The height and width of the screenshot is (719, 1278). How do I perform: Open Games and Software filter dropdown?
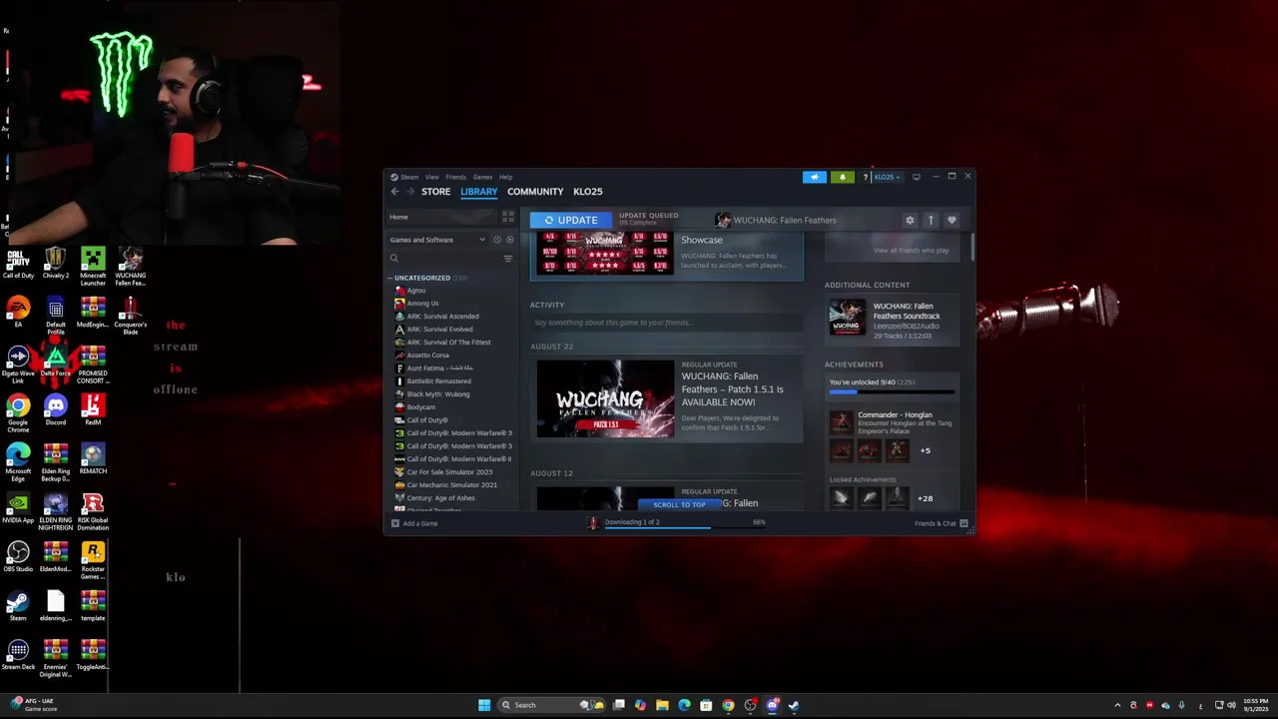tap(437, 240)
